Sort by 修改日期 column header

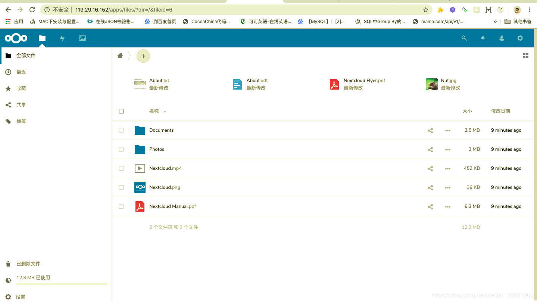(x=500, y=111)
